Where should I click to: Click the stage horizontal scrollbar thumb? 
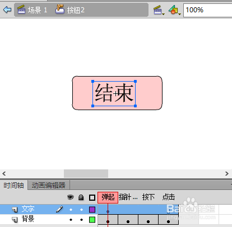pos(86,174)
